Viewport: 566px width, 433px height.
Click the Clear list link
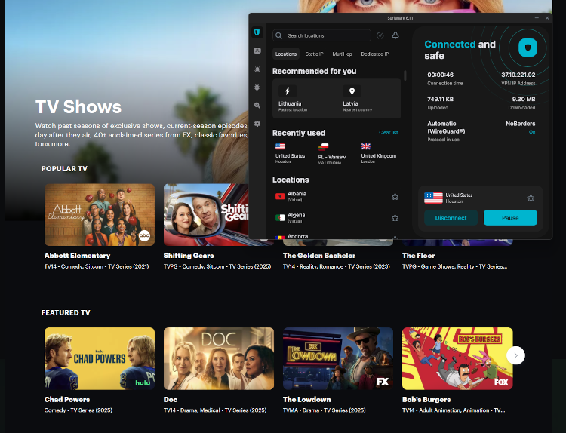(389, 133)
